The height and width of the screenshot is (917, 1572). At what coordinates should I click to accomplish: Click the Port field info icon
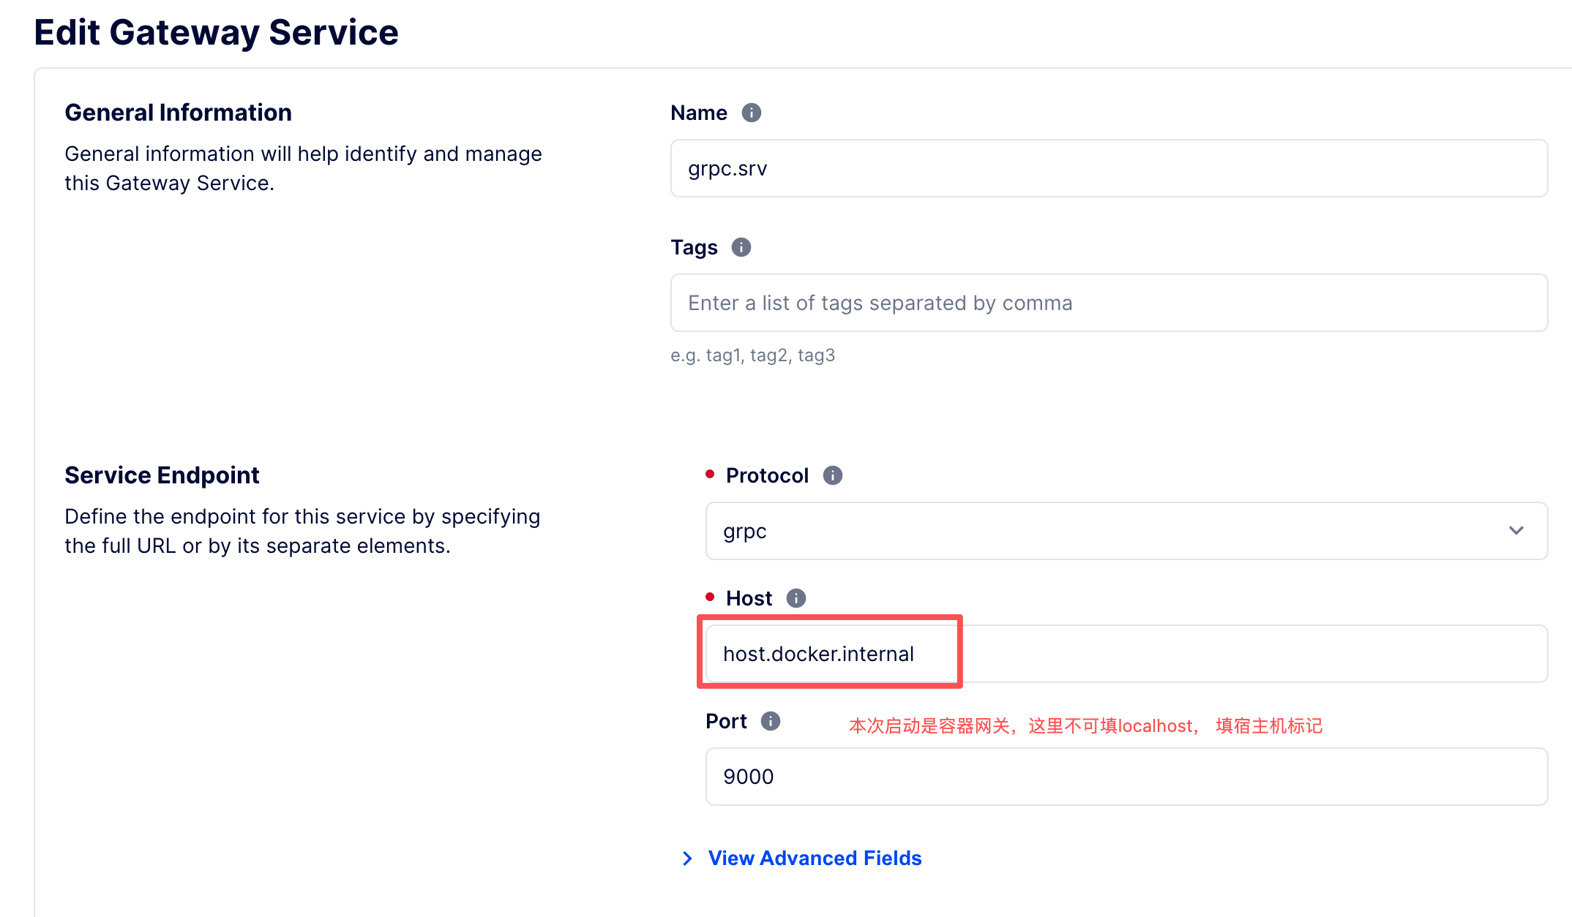tap(770, 721)
